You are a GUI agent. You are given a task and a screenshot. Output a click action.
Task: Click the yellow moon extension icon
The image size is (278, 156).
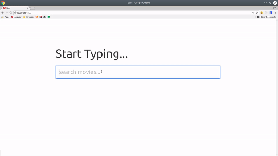coord(262,12)
